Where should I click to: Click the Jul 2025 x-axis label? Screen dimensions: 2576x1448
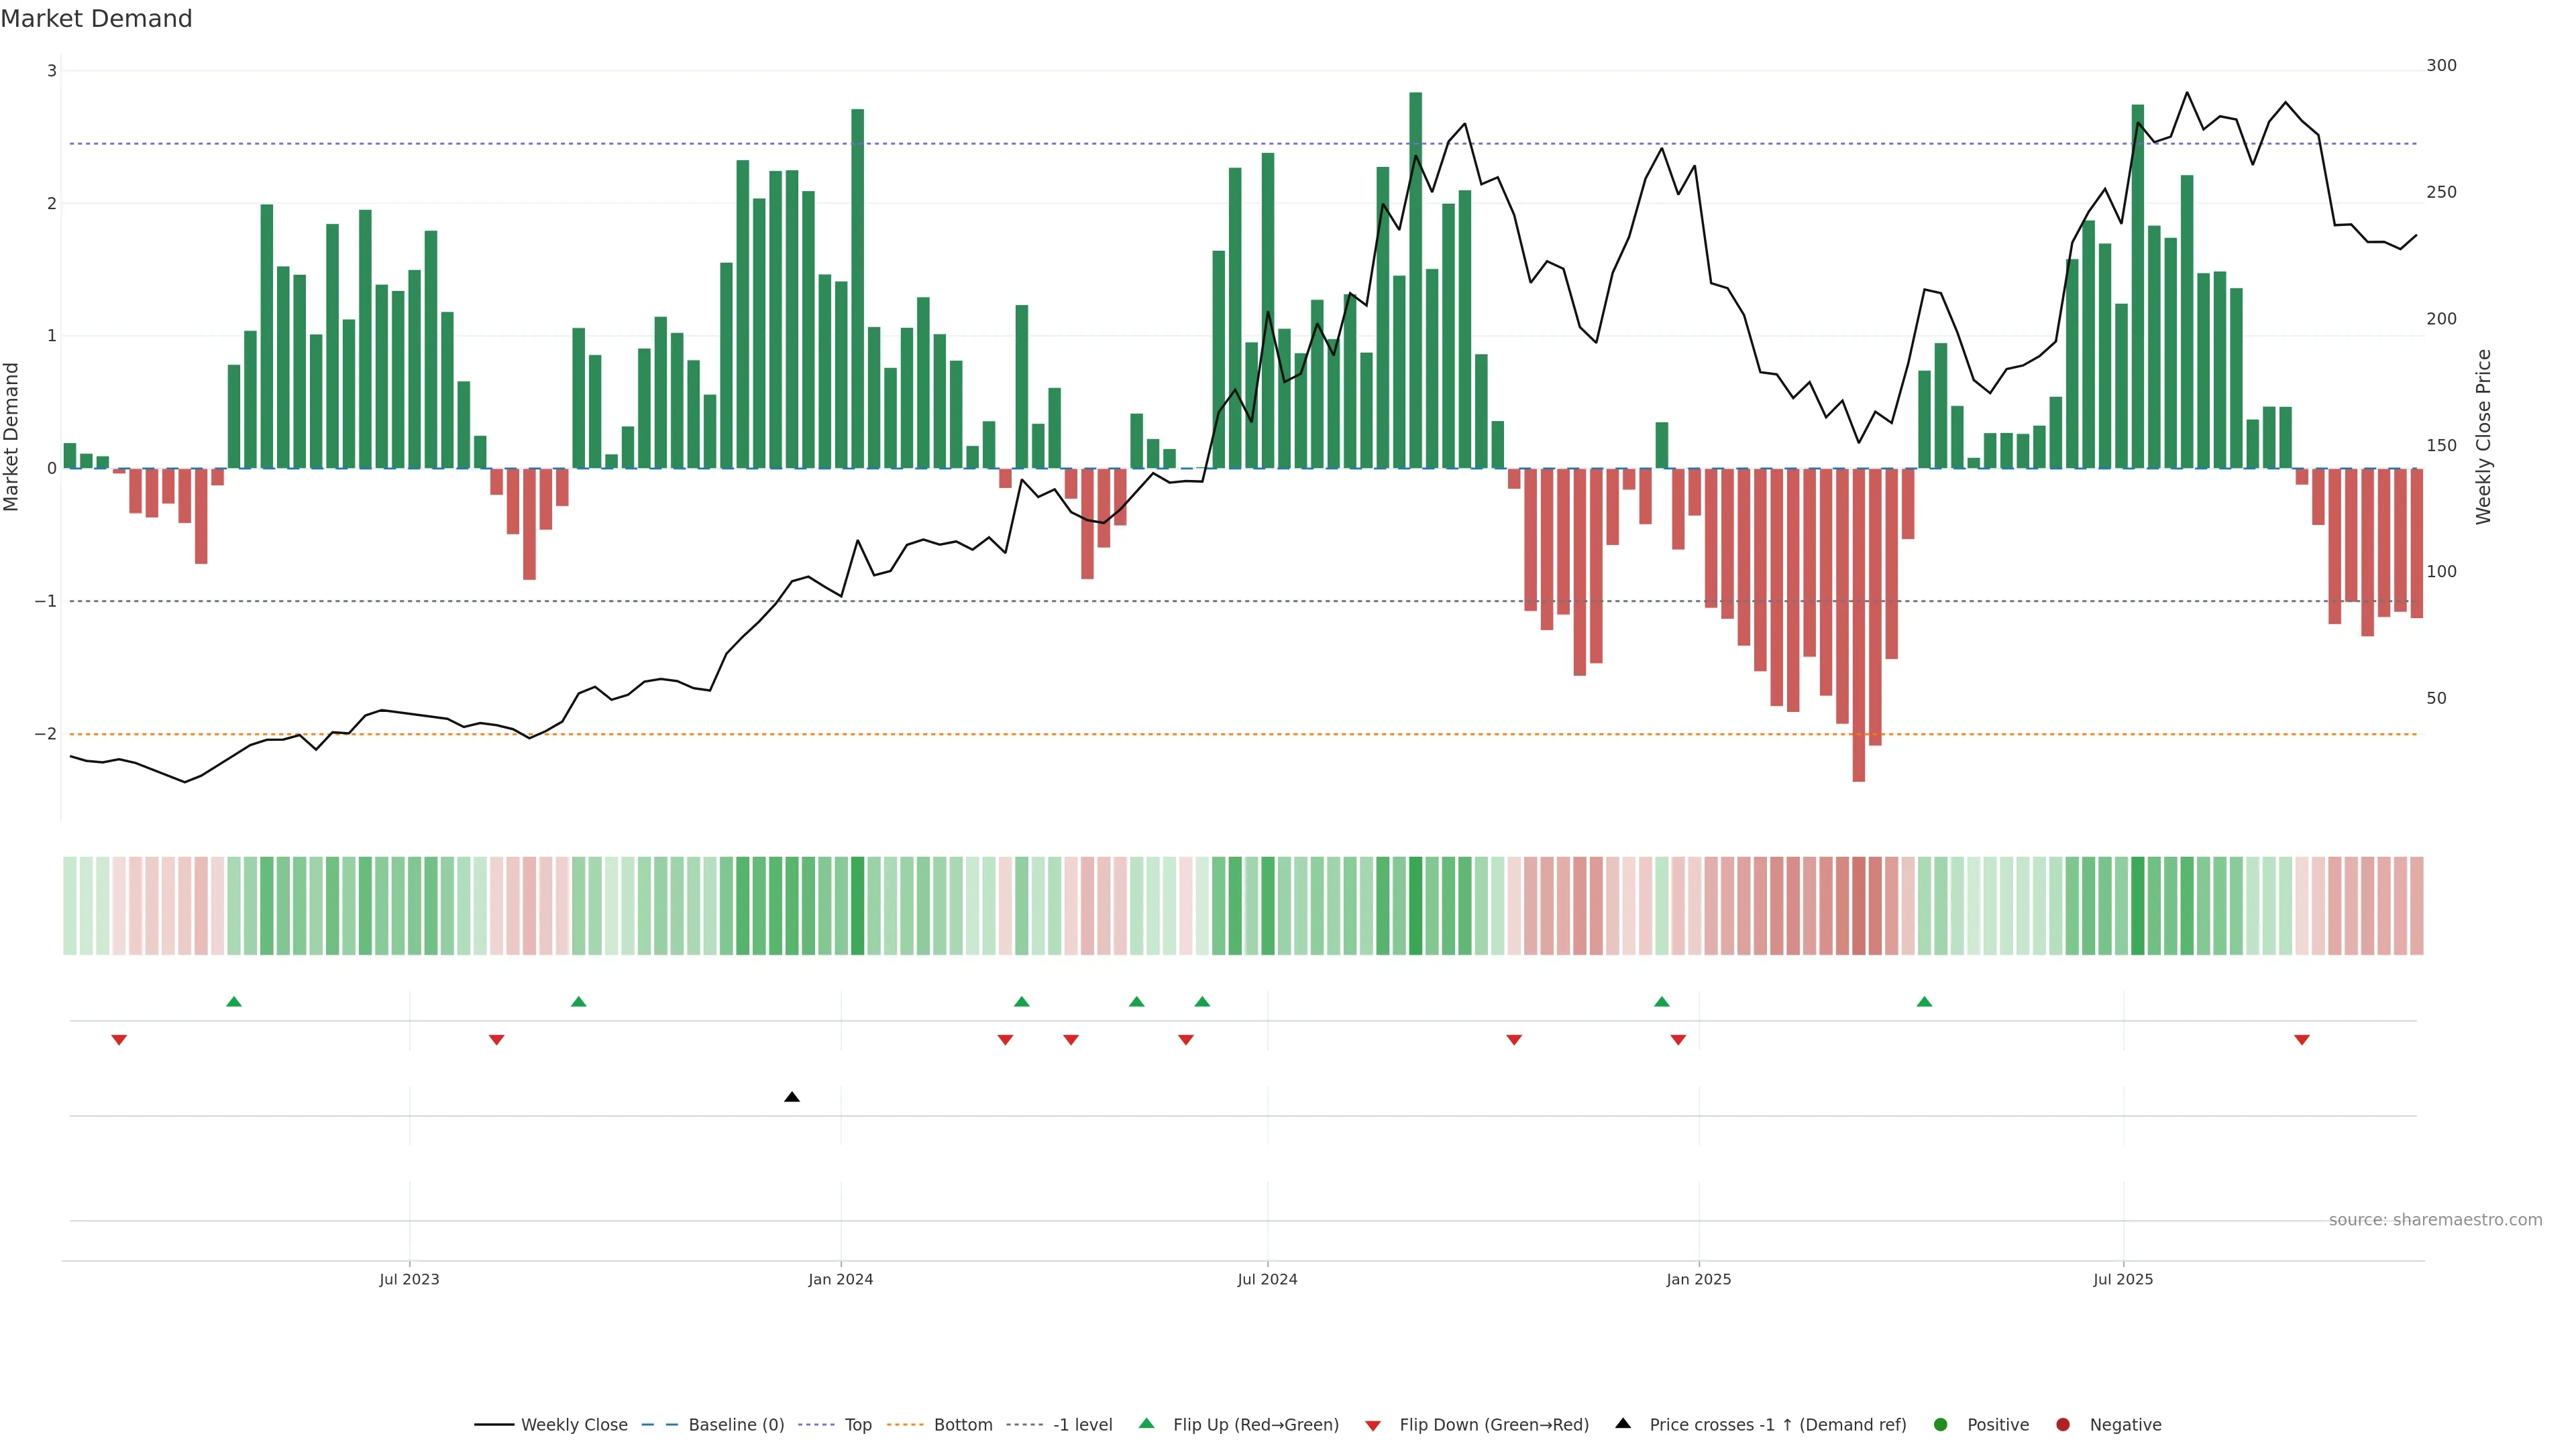[2123, 1279]
